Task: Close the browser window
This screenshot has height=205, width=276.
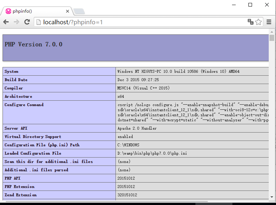Action: pos(267,5)
